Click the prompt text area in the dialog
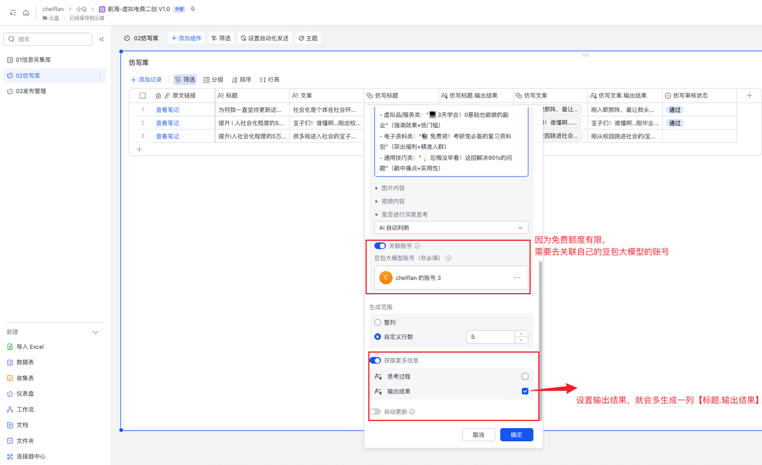The width and height of the screenshot is (762, 465). tap(451, 142)
